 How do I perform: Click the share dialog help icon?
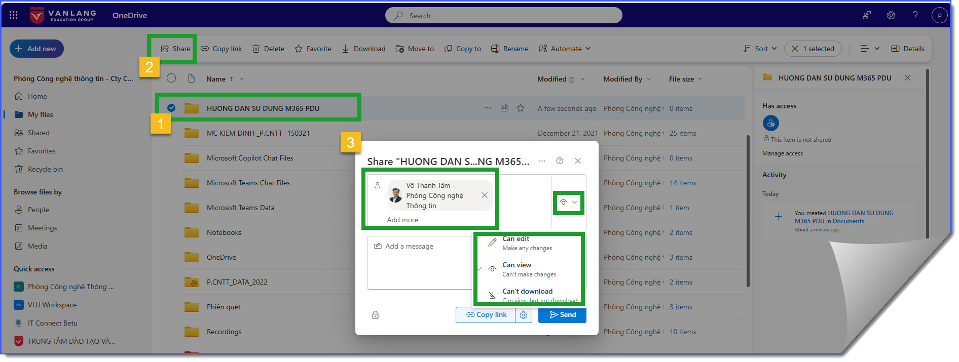560,161
